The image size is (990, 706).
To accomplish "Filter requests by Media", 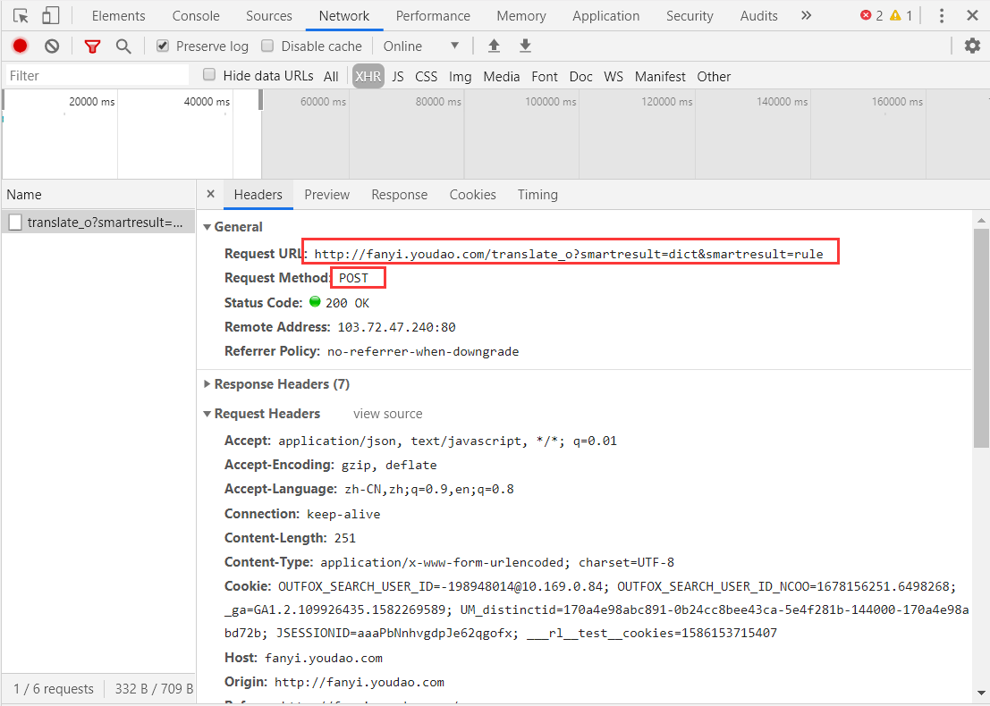I will (502, 76).
